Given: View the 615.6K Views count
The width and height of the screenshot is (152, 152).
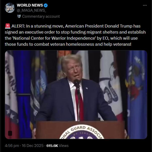Looking at the screenshot, I should (x=57, y=146).
